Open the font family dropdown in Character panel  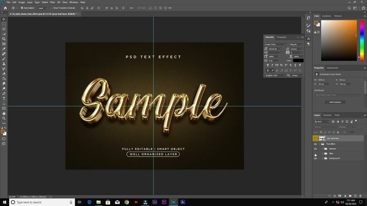click(x=276, y=44)
